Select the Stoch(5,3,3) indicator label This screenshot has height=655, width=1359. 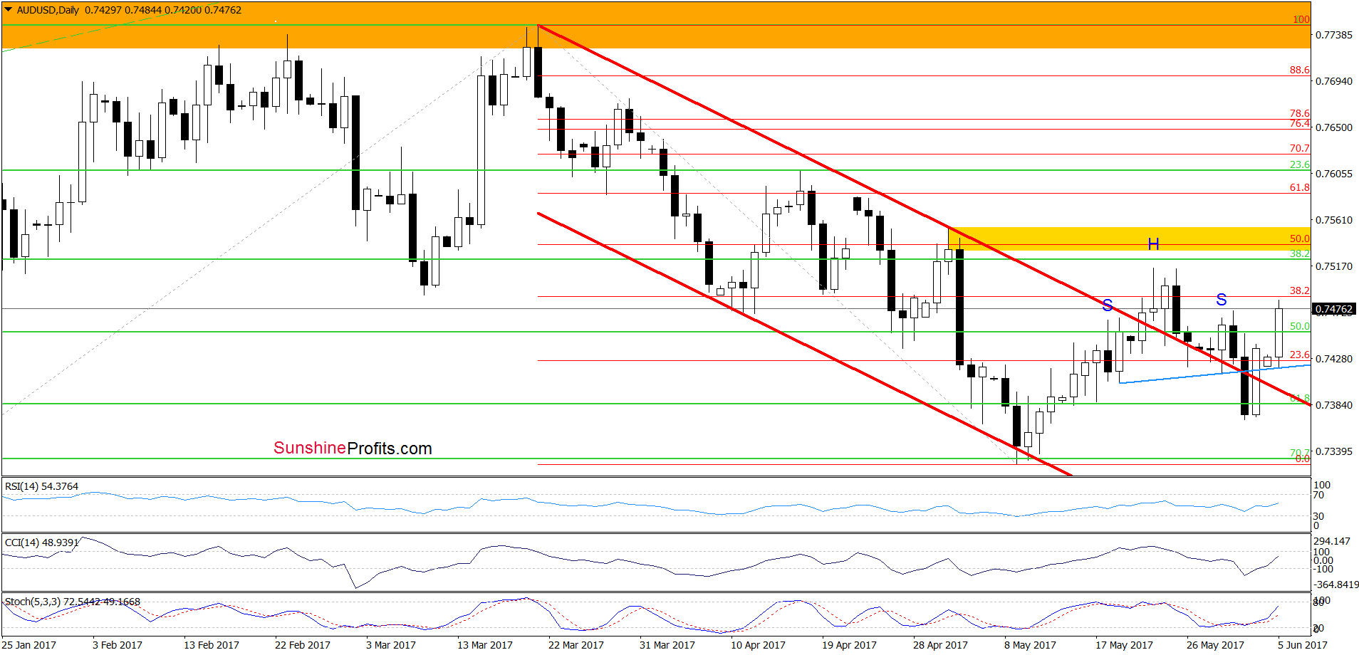pyautogui.click(x=73, y=602)
